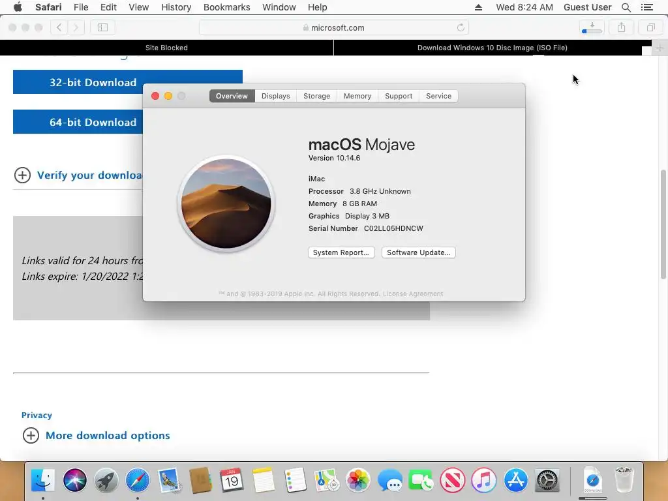Image resolution: width=668 pixels, height=501 pixels.
Task: Open iTunes music note icon in dock
Action: 484,480
